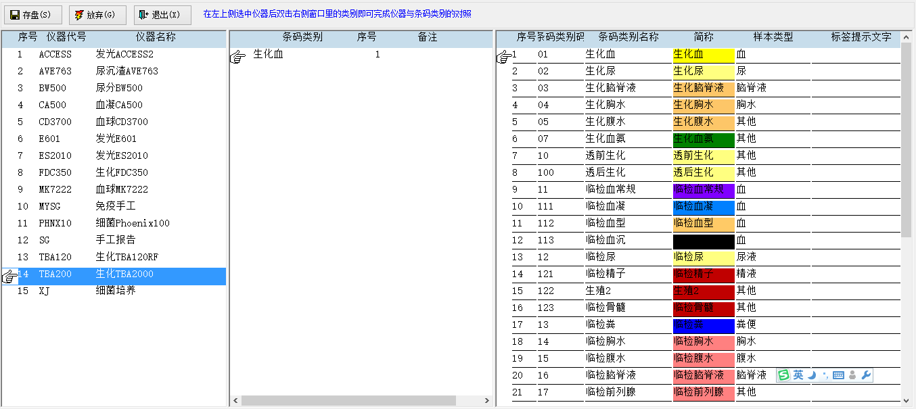Toggle the 英 Chinese/English input mode
The height and width of the screenshot is (409, 916).
pos(798,375)
